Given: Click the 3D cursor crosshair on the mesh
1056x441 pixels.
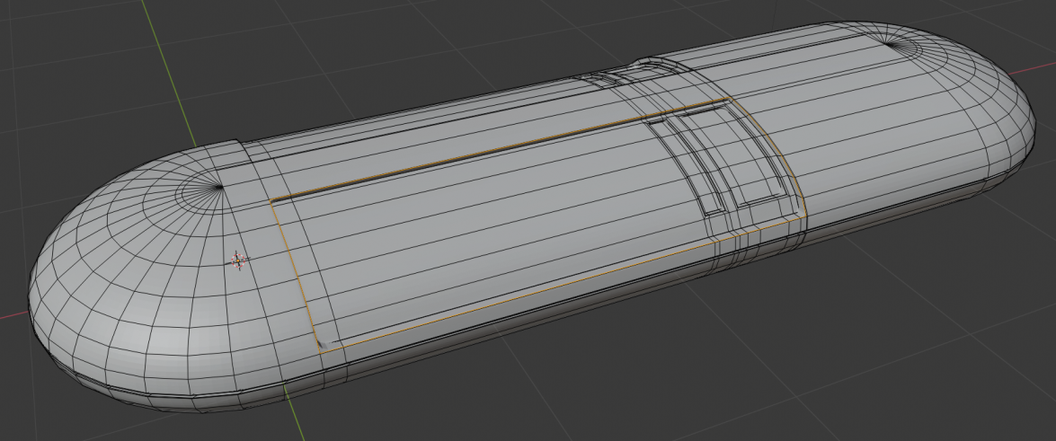Looking at the screenshot, I should click(237, 260).
